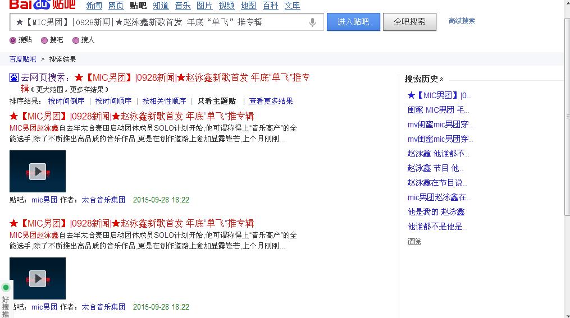
Task: Select 只看主题贴 filter
Action: pyautogui.click(x=217, y=102)
